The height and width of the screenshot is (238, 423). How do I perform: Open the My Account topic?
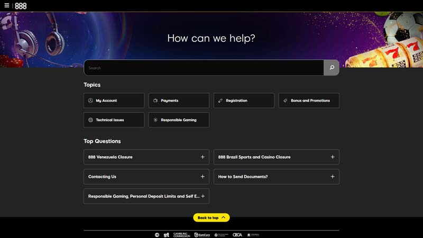tap(114, 100)
